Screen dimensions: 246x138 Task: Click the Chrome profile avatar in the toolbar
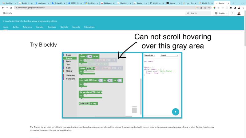tap(239, 8)
